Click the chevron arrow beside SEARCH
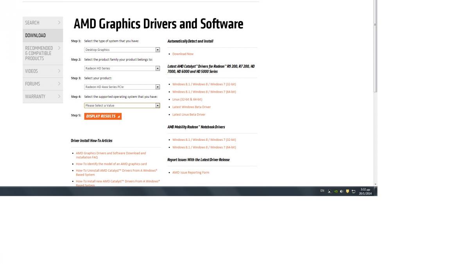 [59, 22]
